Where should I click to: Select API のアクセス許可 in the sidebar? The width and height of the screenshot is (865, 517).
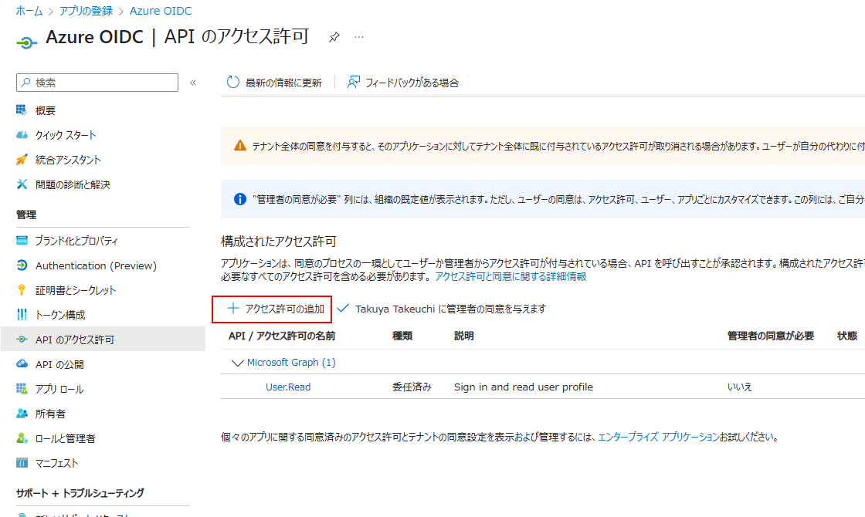(103, 340)
